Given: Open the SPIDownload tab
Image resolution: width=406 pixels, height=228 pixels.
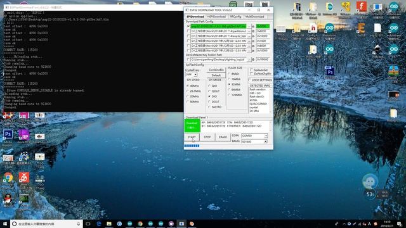Looking at the screenshot, I should (195, 16).
